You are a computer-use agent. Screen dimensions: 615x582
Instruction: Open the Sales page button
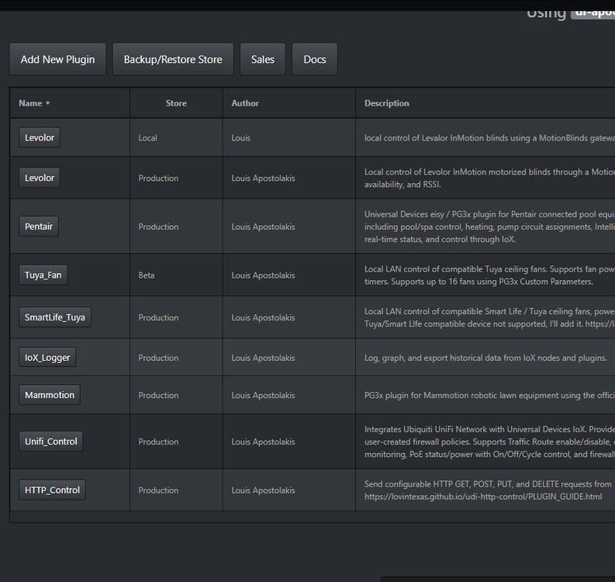tap(263, 59)
